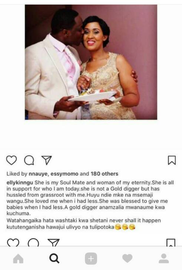Open comments with the speech bubble icon
182x270 pixels.
click(x=29, y=160)
